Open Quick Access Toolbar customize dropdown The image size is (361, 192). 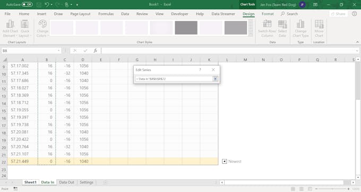coord(77,5)
